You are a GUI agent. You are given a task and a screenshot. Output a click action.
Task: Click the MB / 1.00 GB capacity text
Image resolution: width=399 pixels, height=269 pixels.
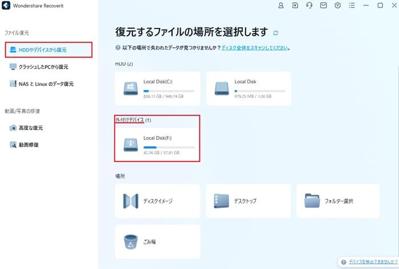[x=253, y=97]
